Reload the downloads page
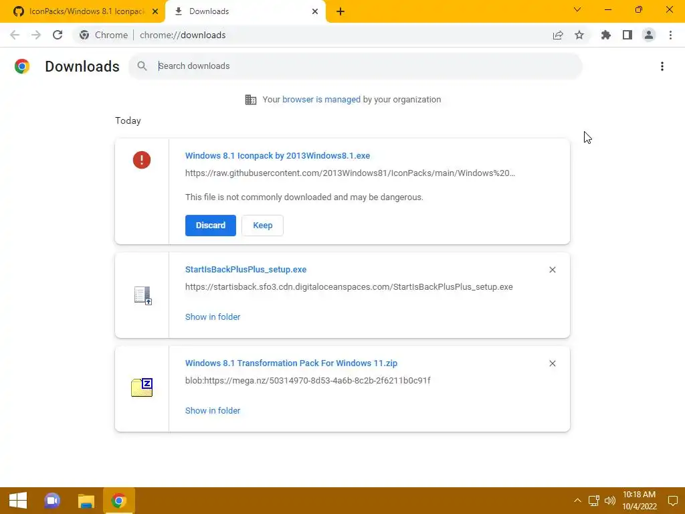Viewport: 685px width, 514px height. (58, 35)
